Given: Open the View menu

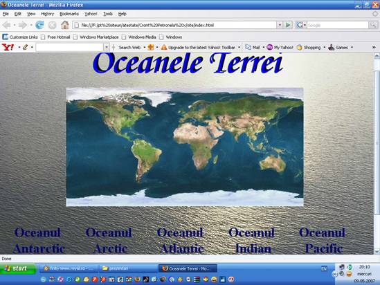Looking at the screenshot, I should (x=31, y=14).
